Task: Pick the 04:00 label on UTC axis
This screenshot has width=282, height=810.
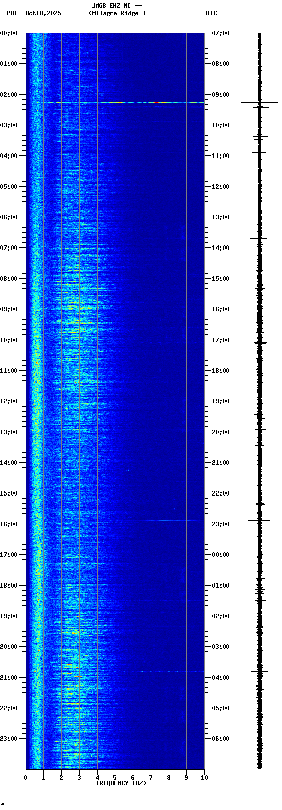Action: (221, 678)
